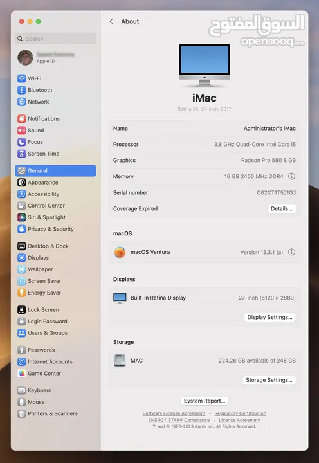
Task: Show macOS version info icon
Action: click(x=291, y=252)
